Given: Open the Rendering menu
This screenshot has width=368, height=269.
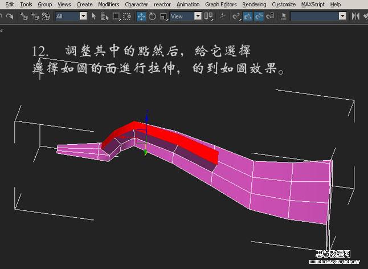Looking at the screenshot, I should point(255,5).
